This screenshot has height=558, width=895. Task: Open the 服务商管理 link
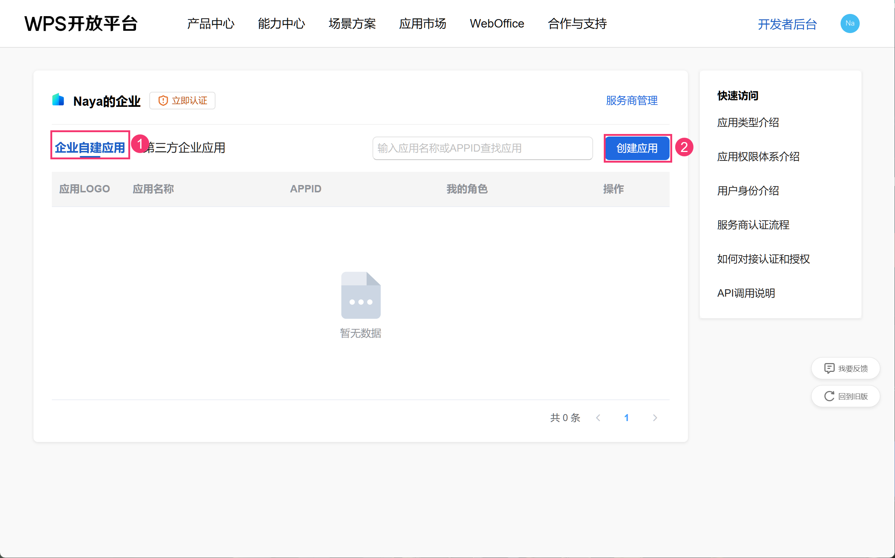click(x=631, y=100)
